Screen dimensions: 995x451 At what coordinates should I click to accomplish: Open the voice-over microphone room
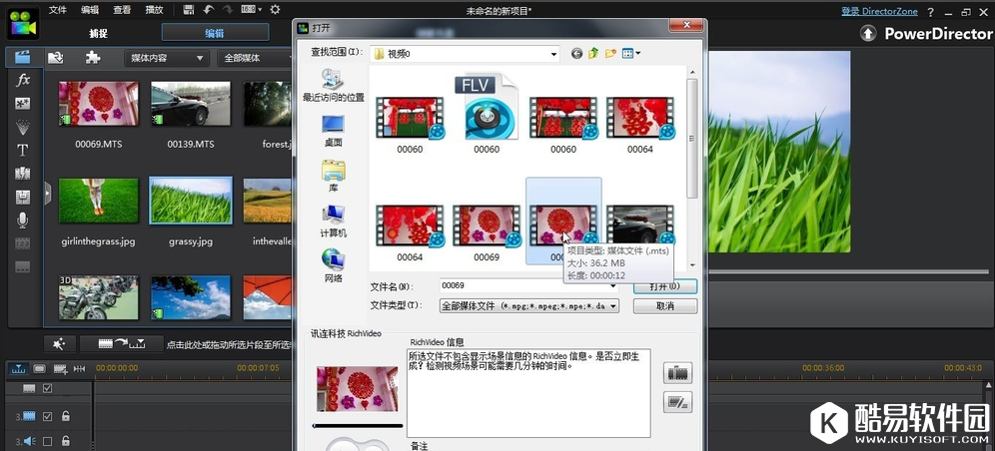click(22, 220)
